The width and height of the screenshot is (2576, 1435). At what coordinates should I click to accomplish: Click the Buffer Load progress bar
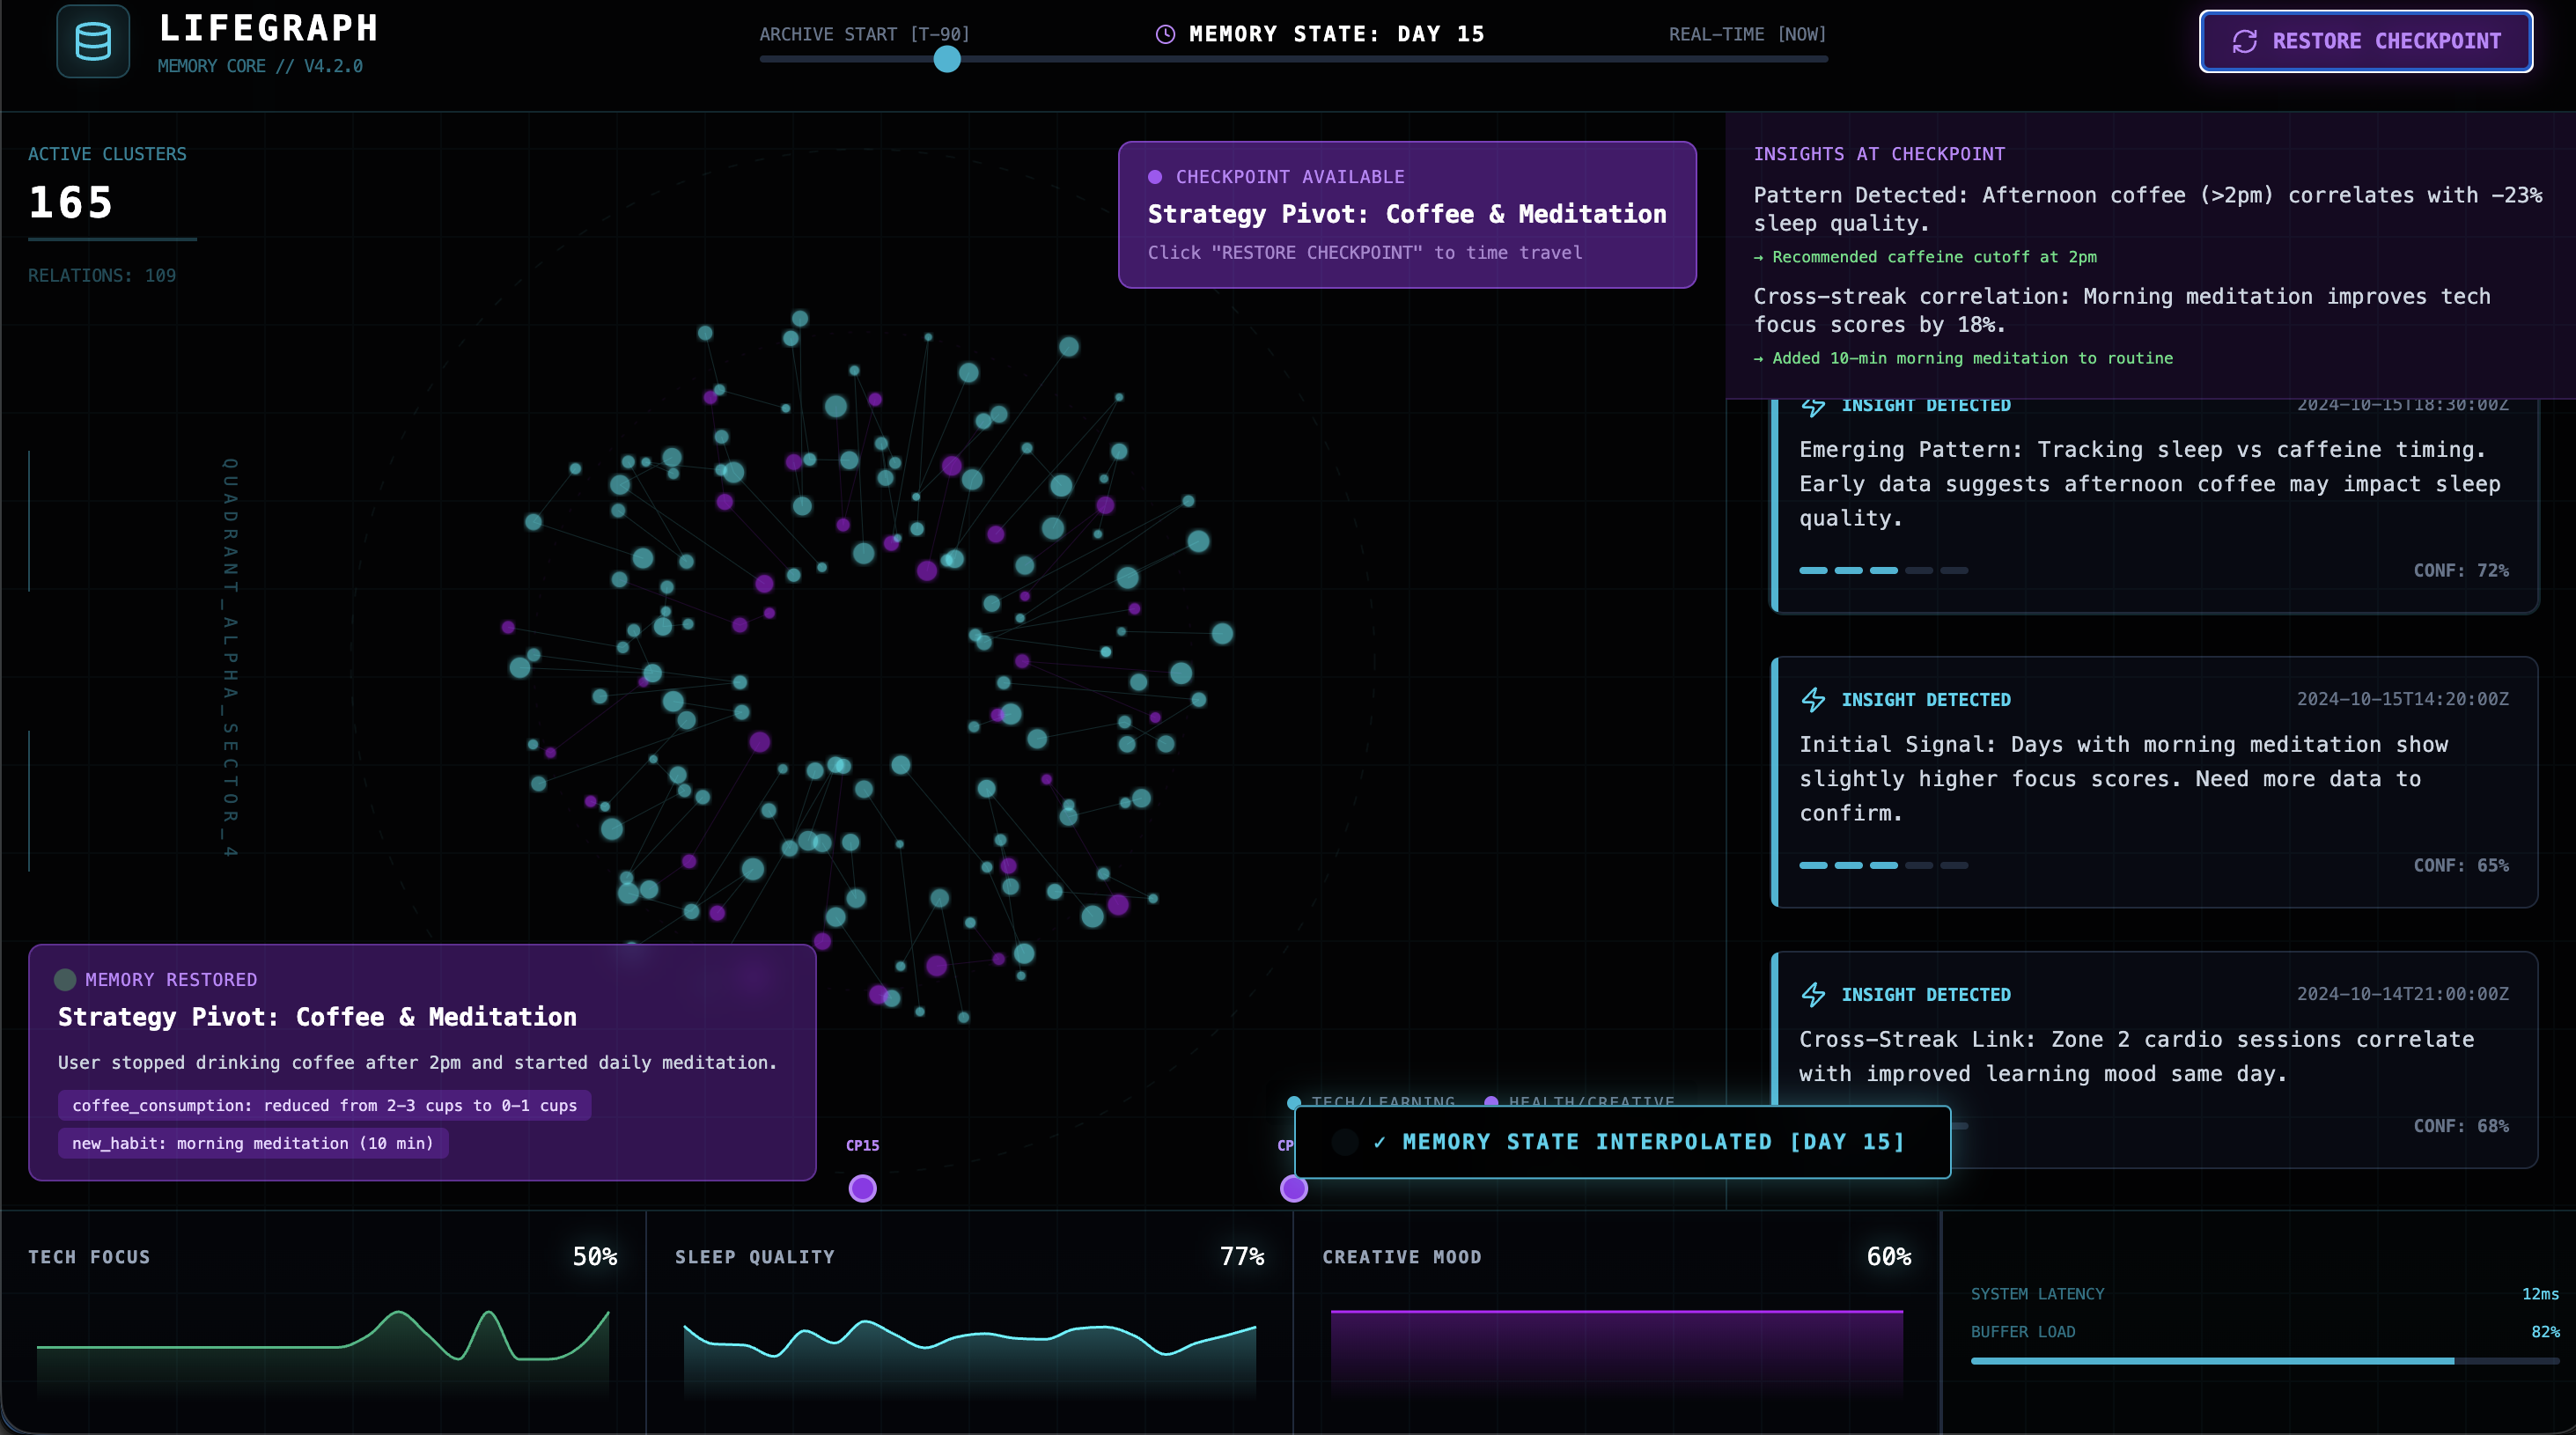(2264, 1361)
